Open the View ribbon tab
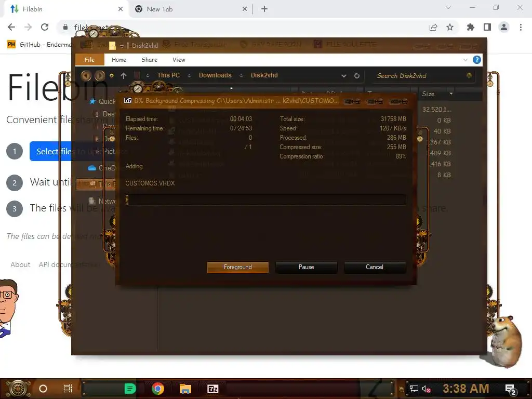 tap(179, 60)
